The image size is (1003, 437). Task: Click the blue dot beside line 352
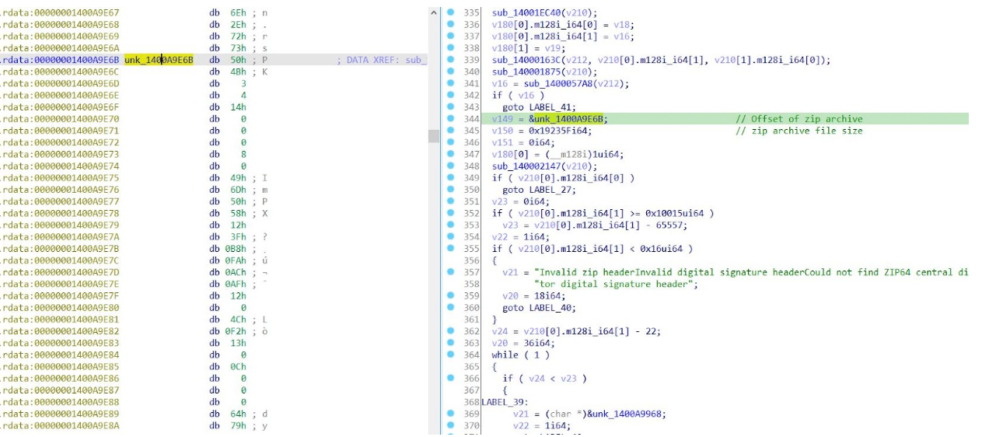(451, 213)
